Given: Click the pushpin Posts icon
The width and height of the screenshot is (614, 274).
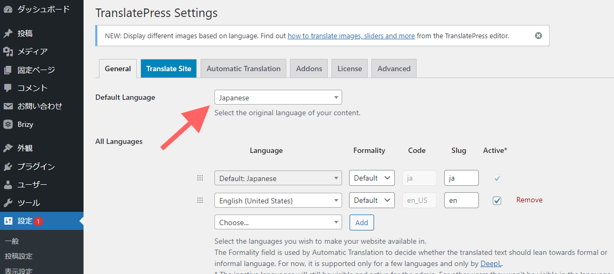Looking at the screenshot, I should [x=8, y=33].
